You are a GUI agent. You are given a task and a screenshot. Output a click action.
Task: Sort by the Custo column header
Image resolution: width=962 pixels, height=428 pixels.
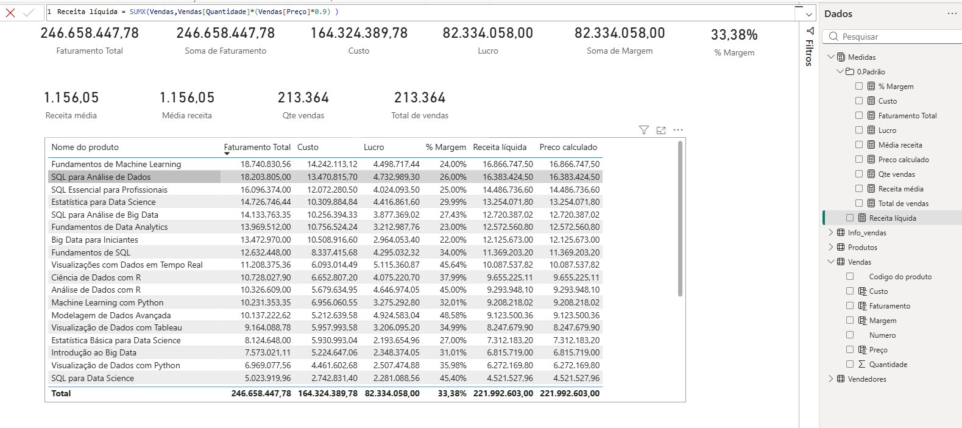click(x=308, y=147)
